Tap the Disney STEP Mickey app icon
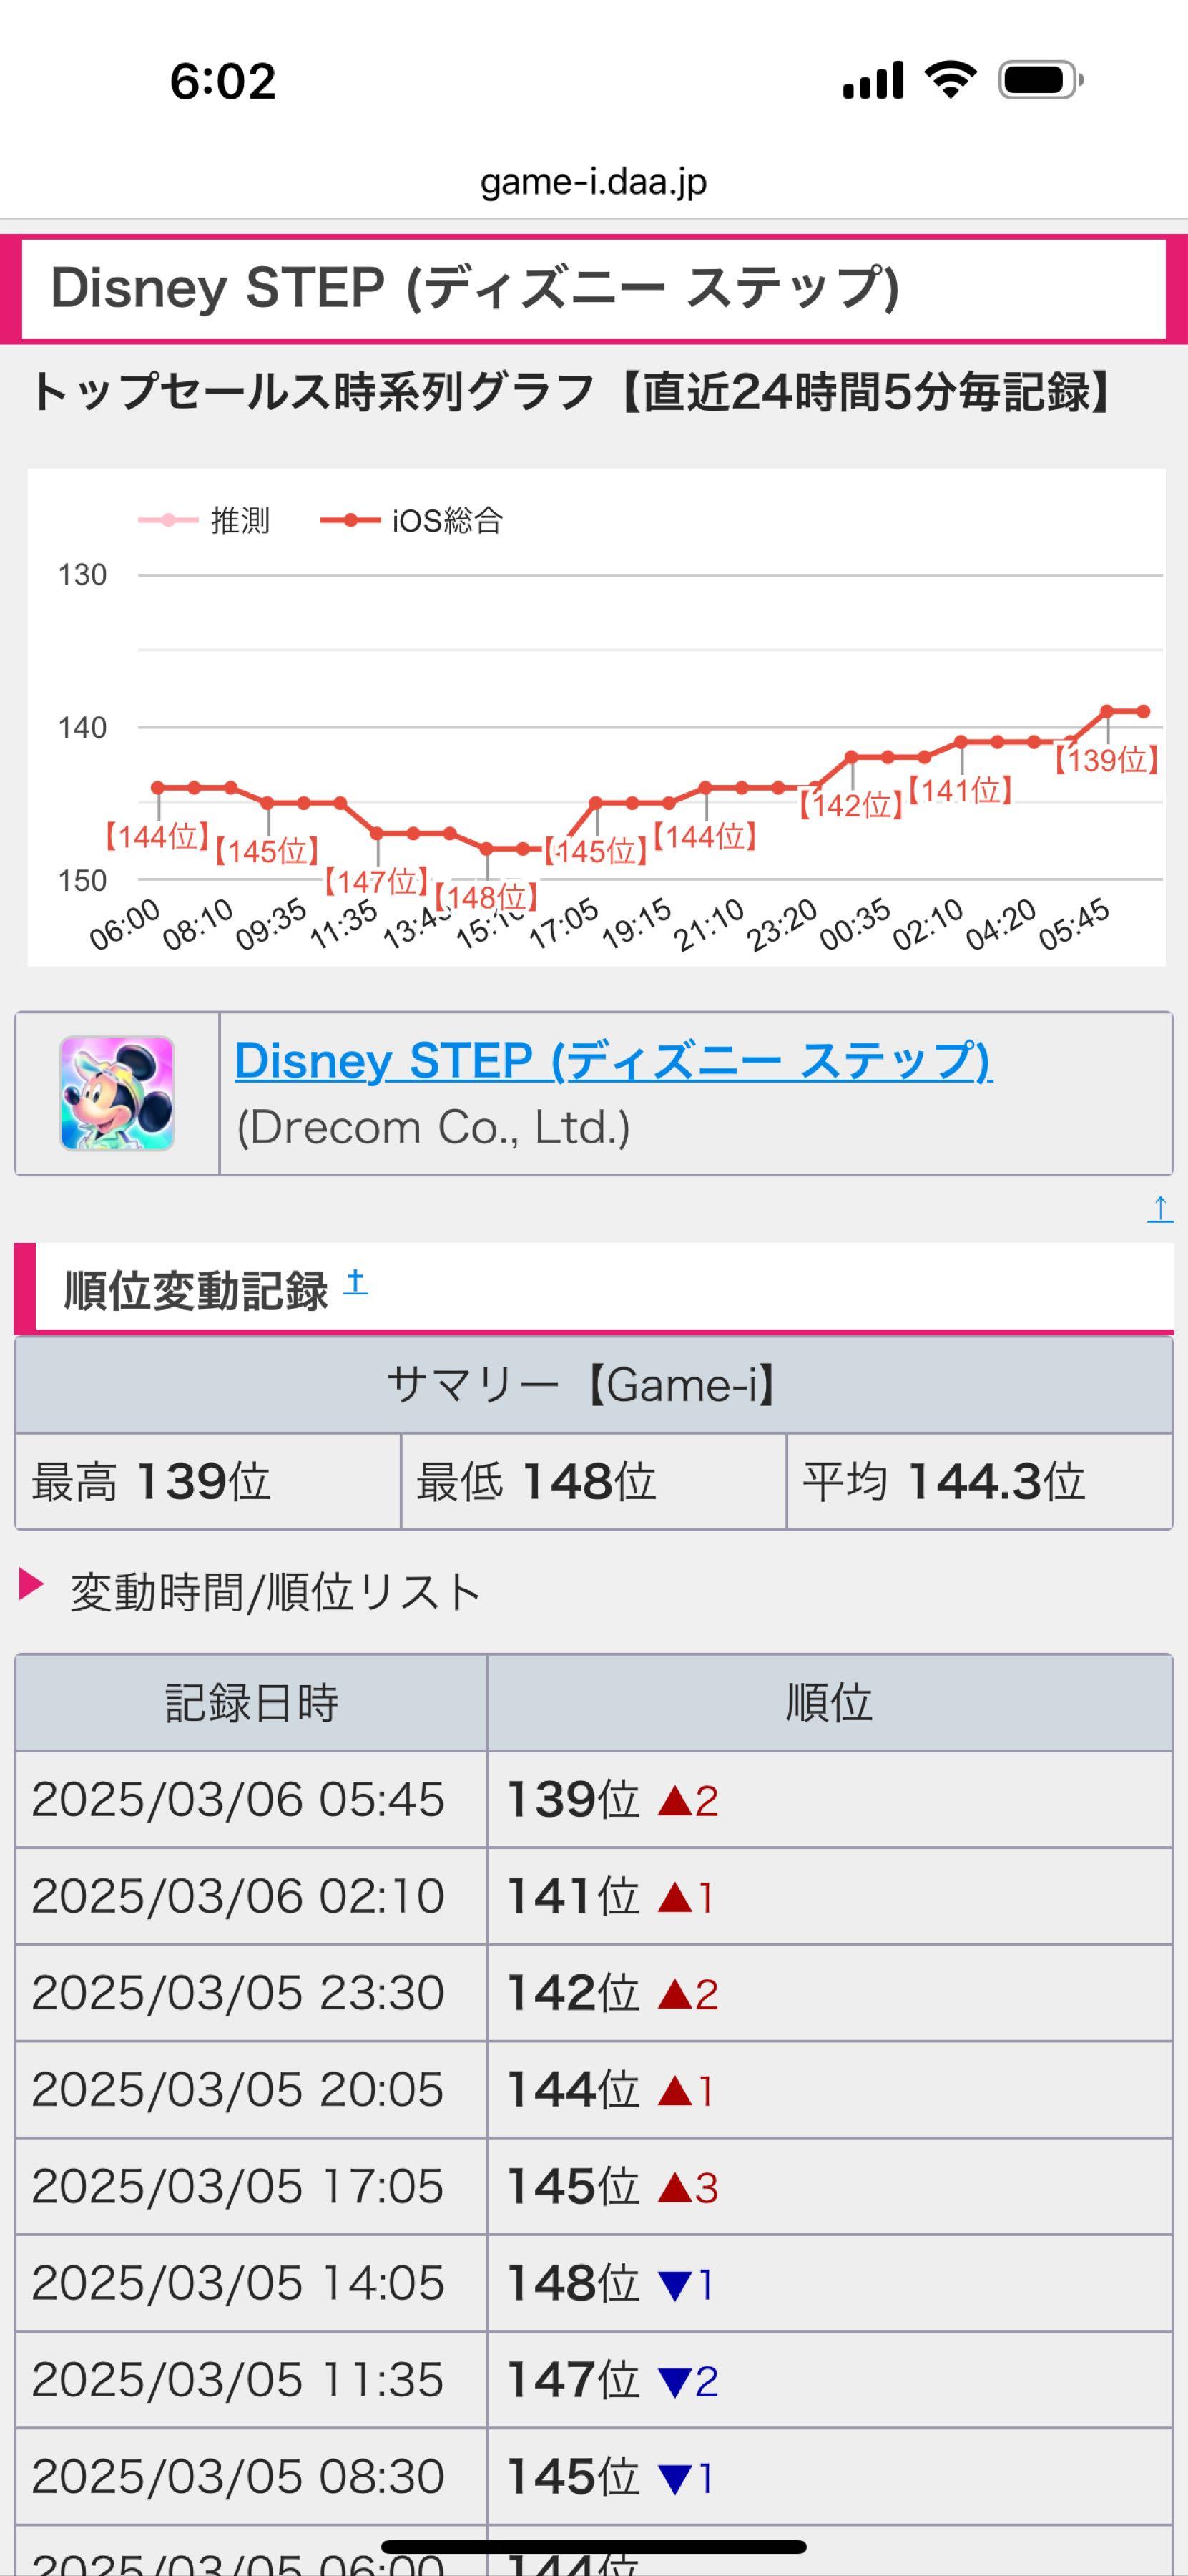Image resolution: width=1188 pixels, height=2576 pixels. [x=117, y=1093]
